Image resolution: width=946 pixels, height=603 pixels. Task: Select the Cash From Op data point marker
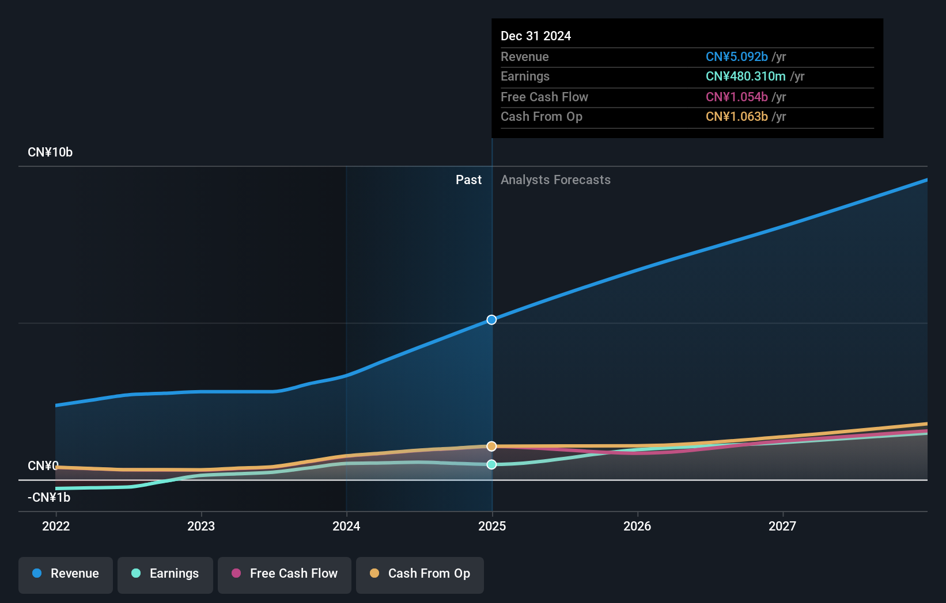point(491,446)
